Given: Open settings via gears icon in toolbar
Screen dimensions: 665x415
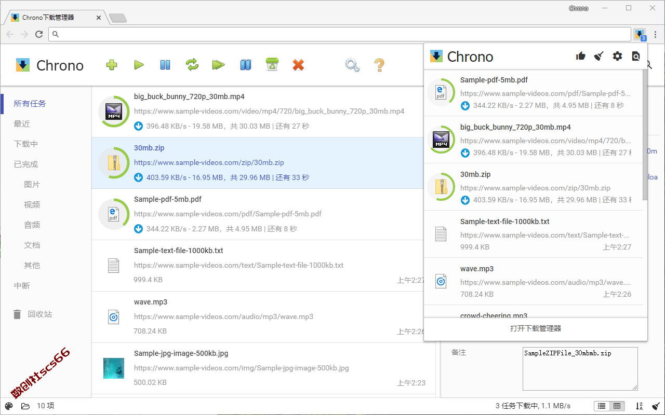Looking at the screenshot, I should point(352,65).
